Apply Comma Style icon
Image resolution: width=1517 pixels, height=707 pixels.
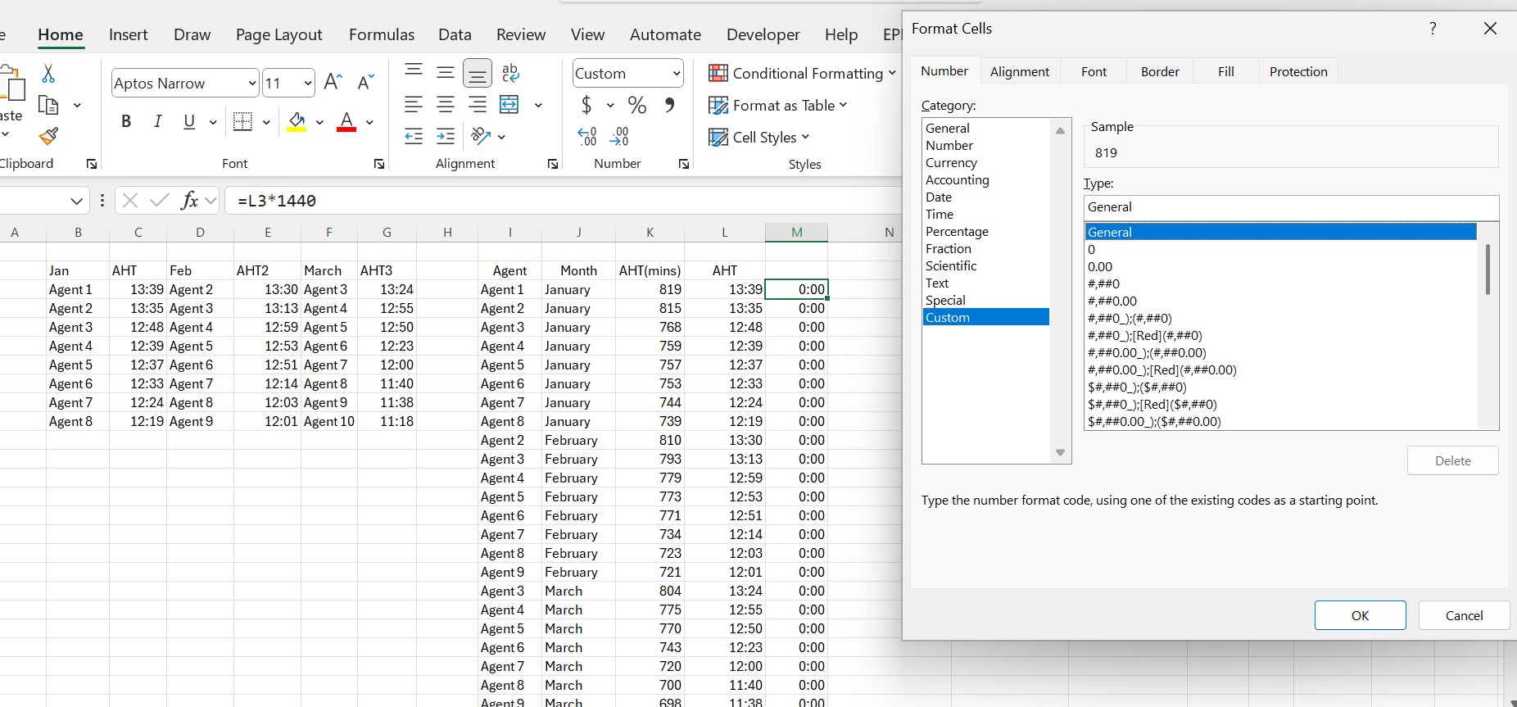670,105
